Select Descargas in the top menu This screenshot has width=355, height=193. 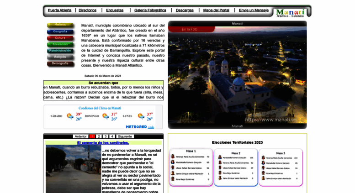click(x=185, y=10)
